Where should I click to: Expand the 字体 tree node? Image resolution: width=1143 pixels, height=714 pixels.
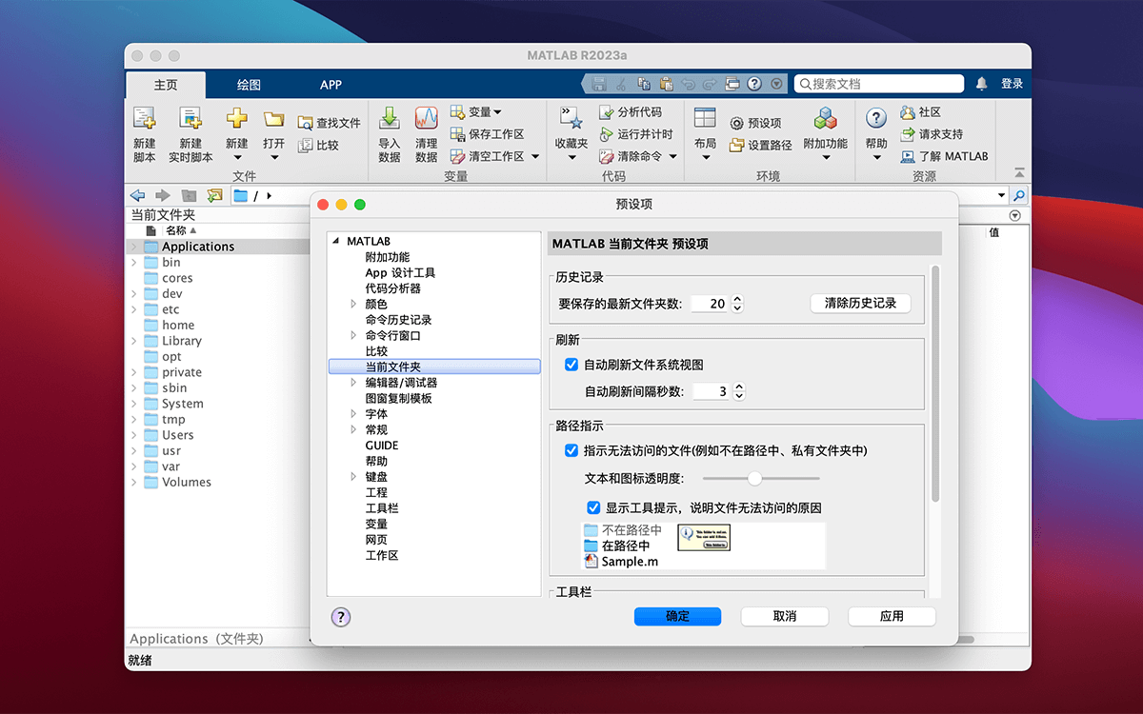tap(354, 414)
